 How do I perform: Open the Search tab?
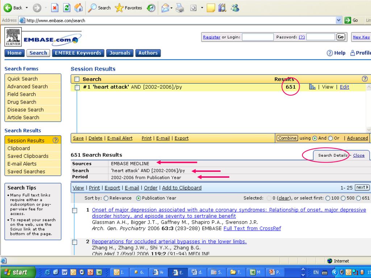coord(38,53)
